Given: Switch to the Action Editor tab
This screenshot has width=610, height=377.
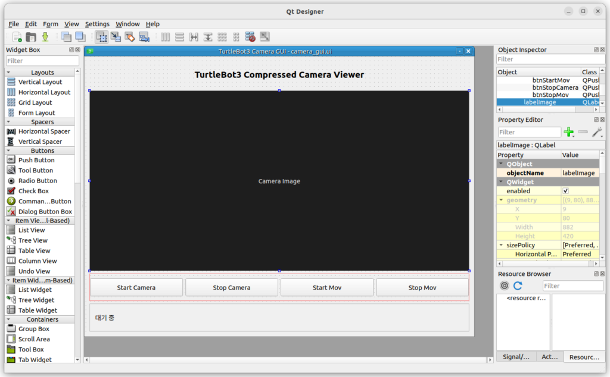Looking at the screenshot, I should coord(550,357).
